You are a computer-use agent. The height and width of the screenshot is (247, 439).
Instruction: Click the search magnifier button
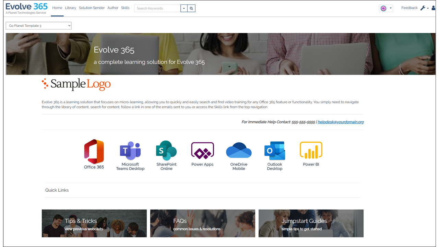click(191, 8)
